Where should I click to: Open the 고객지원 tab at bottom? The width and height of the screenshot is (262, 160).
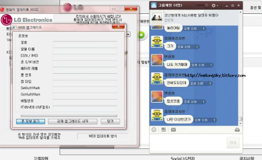(41, 158)
